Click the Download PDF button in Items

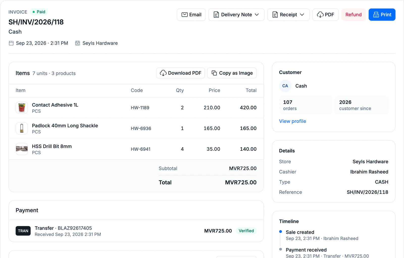pos(181,73)
